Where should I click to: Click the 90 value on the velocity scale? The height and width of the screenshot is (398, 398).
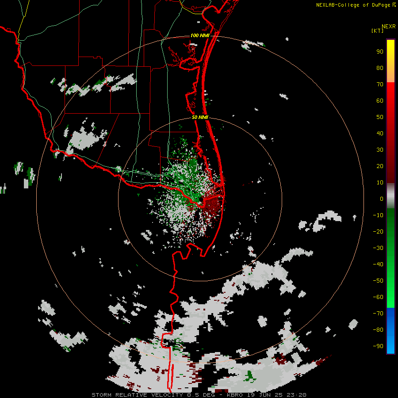380,52
